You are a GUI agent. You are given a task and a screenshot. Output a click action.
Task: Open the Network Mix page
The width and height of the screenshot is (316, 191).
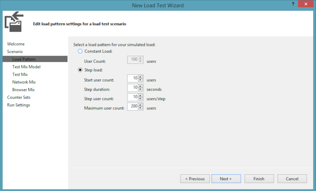(24, 82)
